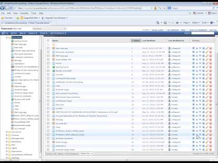Click the security lock icon in address bar
Screen dimensions: 218x163
coord(155,8)
